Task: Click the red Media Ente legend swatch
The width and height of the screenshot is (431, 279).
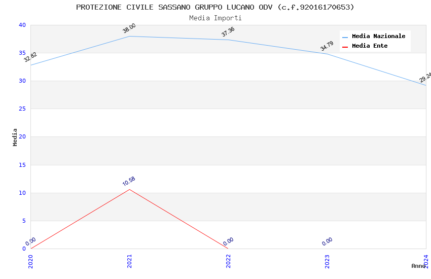Action: [x=345, y=47]
